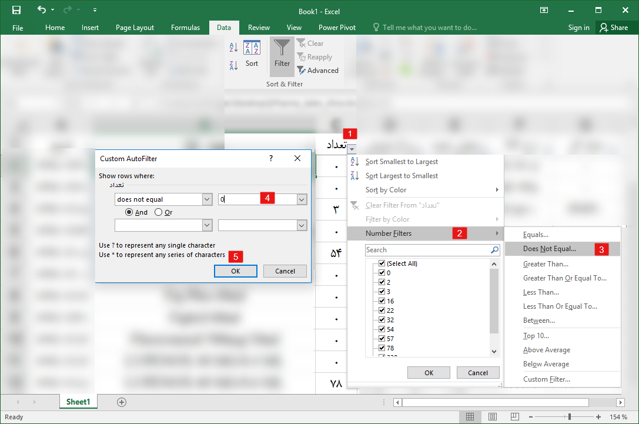Uncheck the 54 value checkbox
The height and width of the screenshot is (424, 639).
(382, 329)
